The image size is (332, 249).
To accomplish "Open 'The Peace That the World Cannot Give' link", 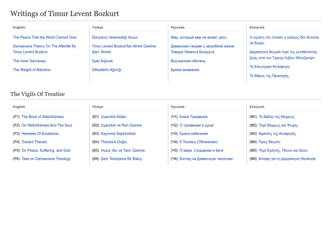I will click(x=45, y=38).
